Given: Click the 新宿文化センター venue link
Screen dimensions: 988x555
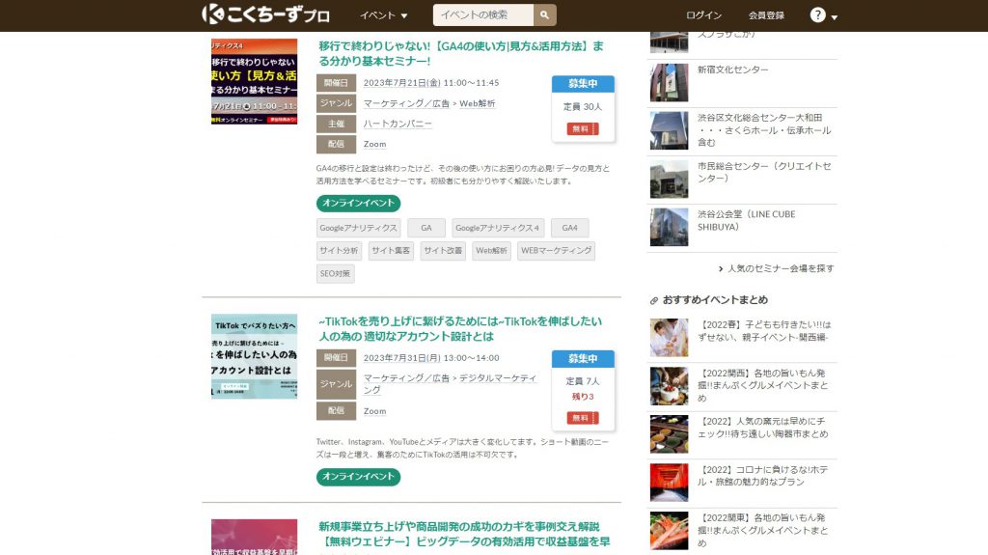Looking at the screenshot, I should tap(733, 69).
